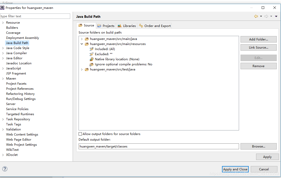The height and width of the screenshot is (178, 281).
Task: Select Web Content Settings
Action: click(x=22, y=135)
